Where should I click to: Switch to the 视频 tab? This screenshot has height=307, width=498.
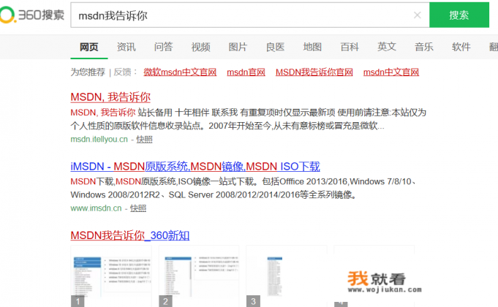pyautogui.click(x=200, y=47)
